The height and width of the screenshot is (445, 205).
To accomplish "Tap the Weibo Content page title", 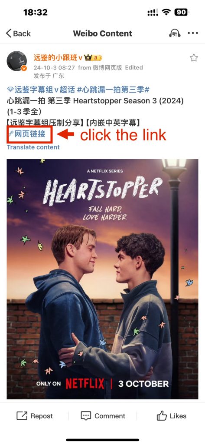I will pos(102,33).
